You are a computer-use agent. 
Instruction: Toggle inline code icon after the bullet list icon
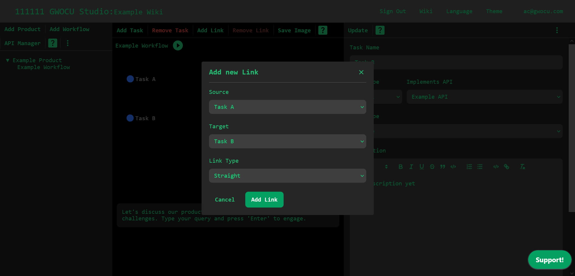click(x=496, y=167)
